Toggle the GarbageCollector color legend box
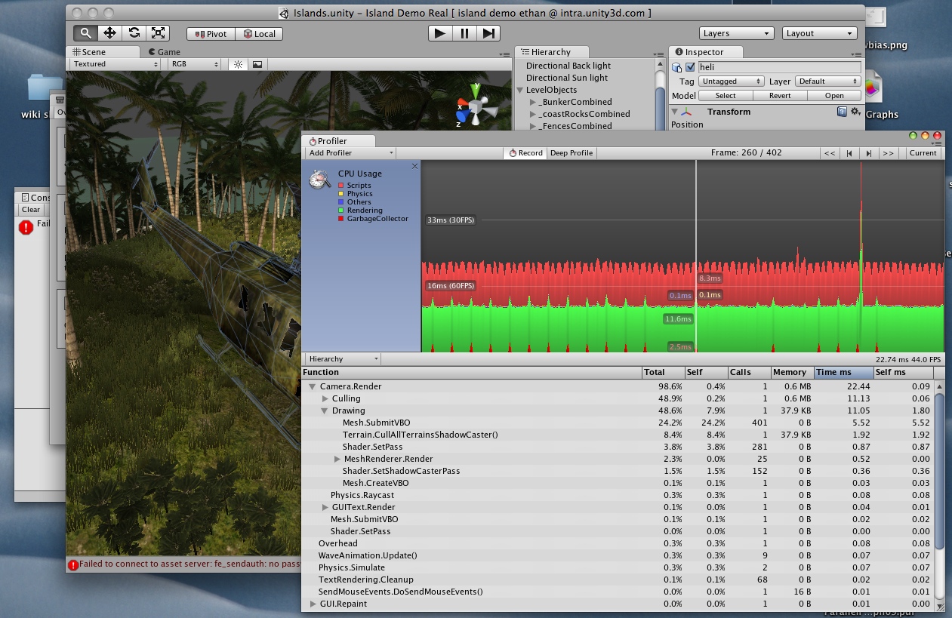This screenshot has width=952, height=618. tap(341, 219)
